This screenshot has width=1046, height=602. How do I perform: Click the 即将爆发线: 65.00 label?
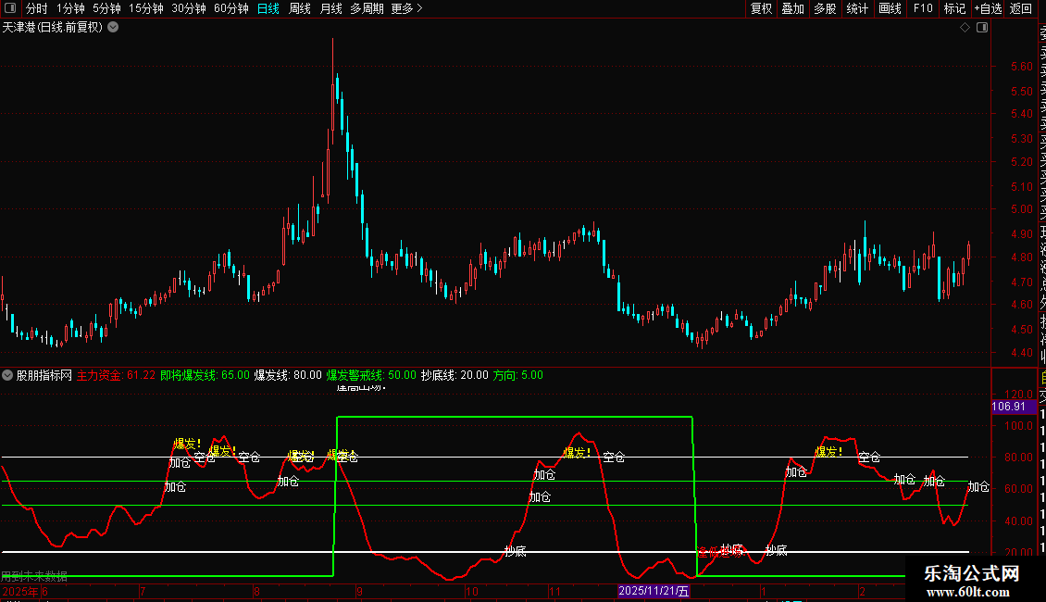pos(205,375)
